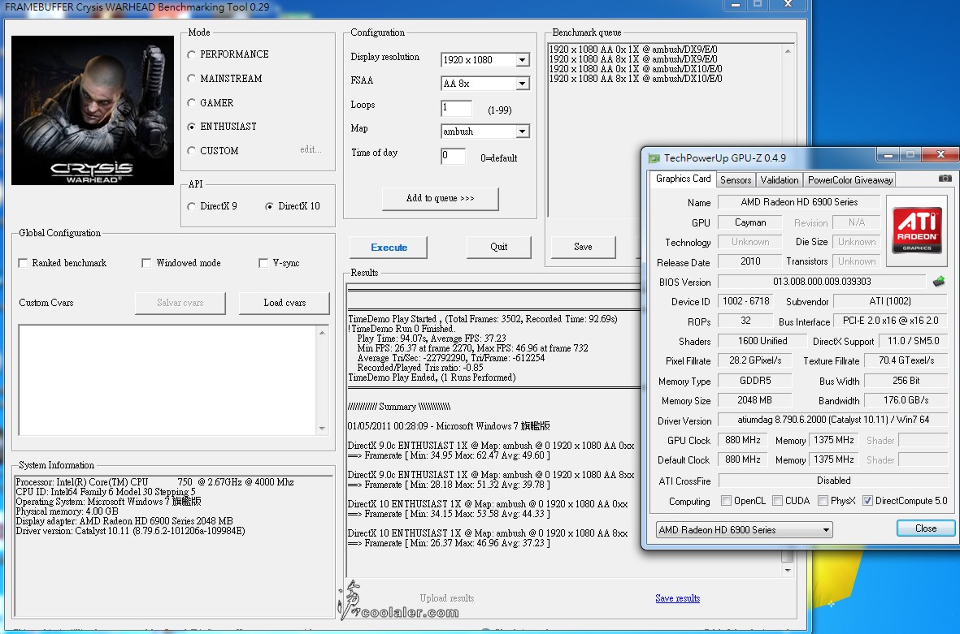
Task: Select the CUSTOM mode radio button
Action: (192, 150)
